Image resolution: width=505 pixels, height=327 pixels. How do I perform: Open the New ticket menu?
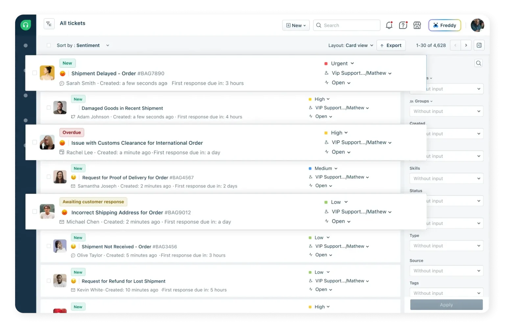pyautogui.click(x=296, y=25)
